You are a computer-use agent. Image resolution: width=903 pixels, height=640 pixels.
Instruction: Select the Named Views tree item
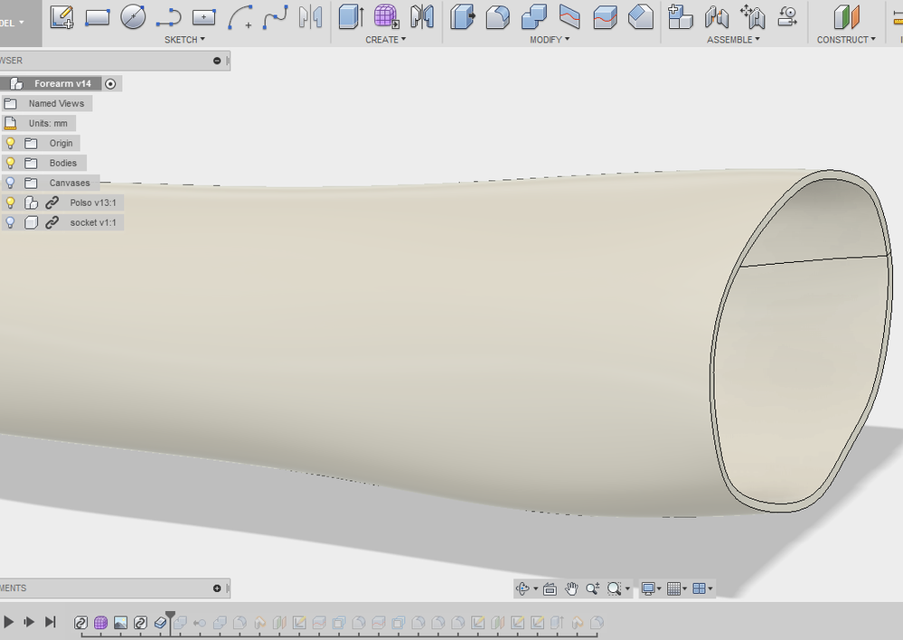pos(56,103)
